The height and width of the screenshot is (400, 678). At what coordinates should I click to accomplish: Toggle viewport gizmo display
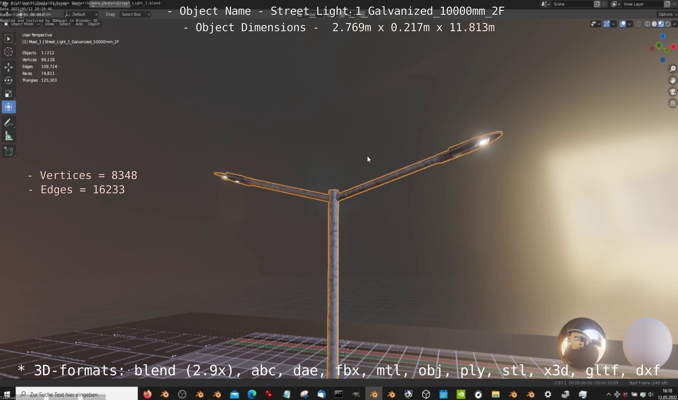(x=606, y=24)
